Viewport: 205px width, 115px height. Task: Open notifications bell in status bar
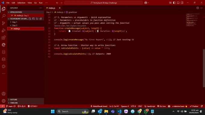pyautogui.click(x=202, y=106)
